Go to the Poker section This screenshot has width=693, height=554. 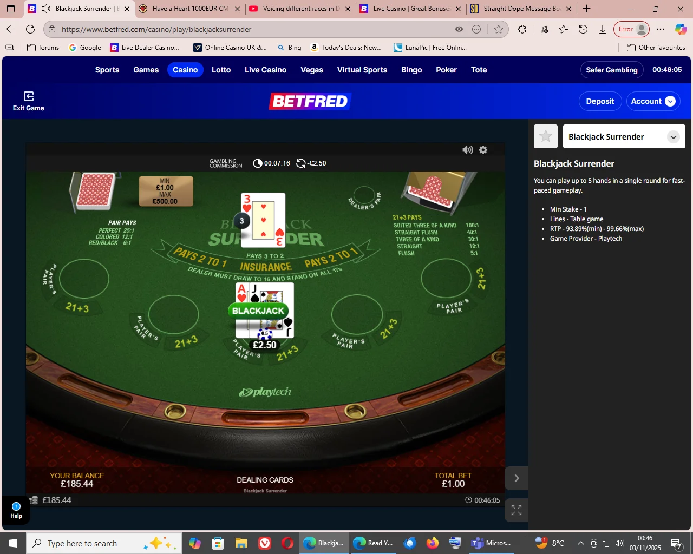(447, 70)
